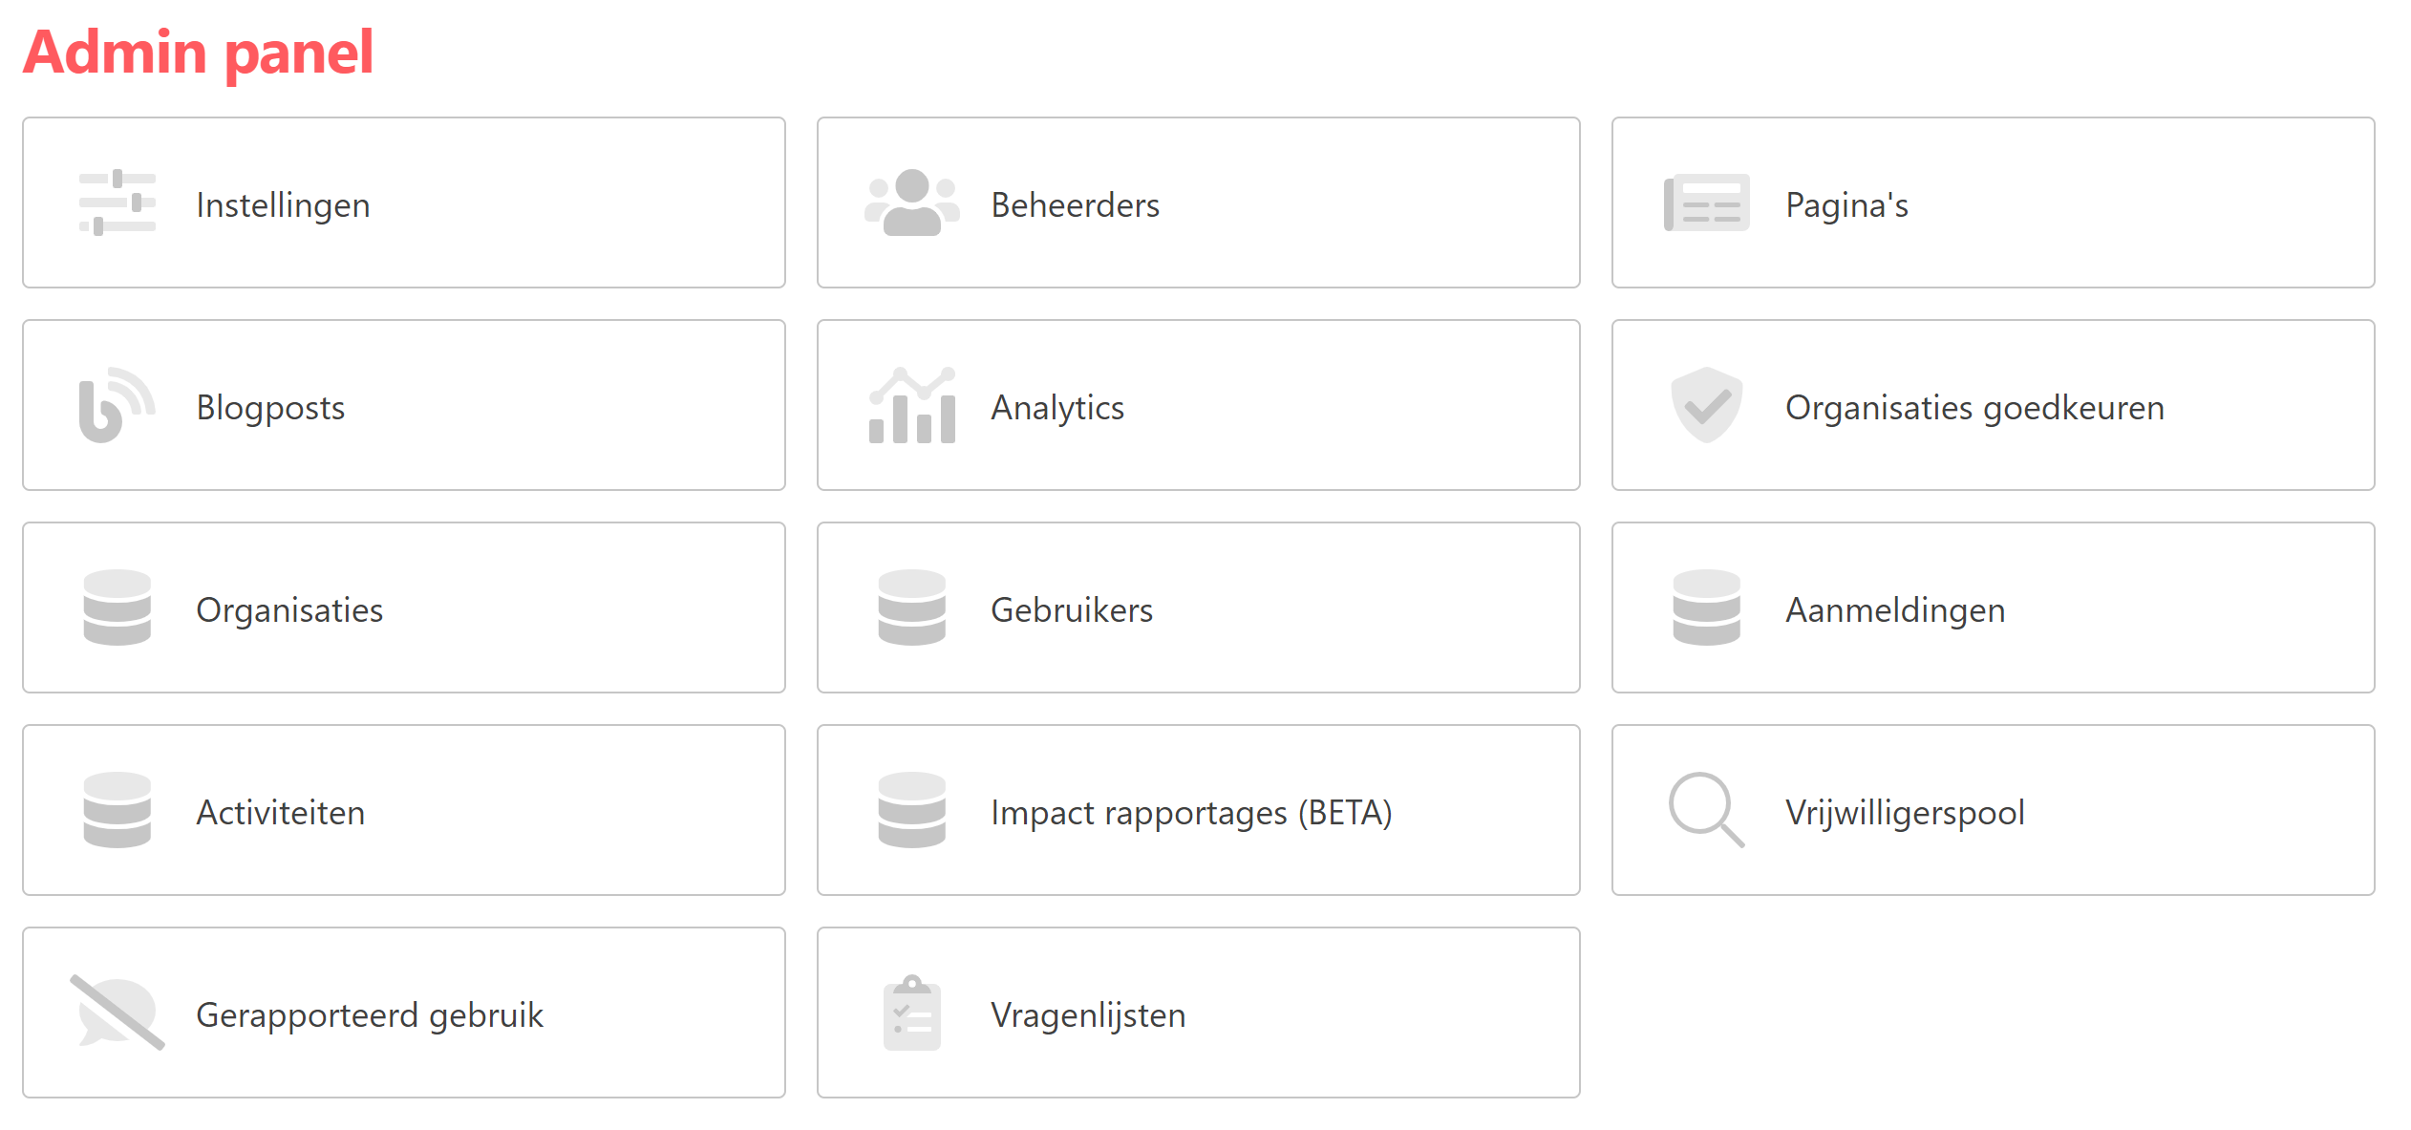
Task: Click the Analytics bar chart icon
Action: (x=911, y=405)
